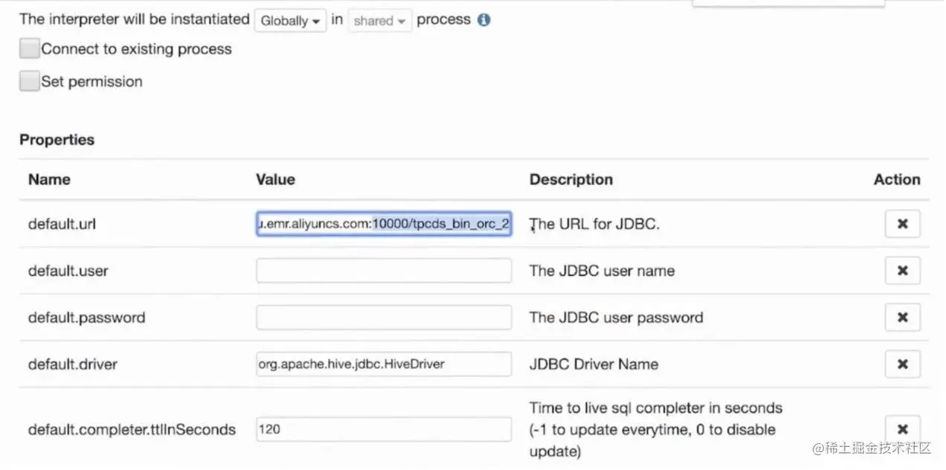Click 'The JDBC user password' description
The image size is (946, 470).
[x=616, y=318]
